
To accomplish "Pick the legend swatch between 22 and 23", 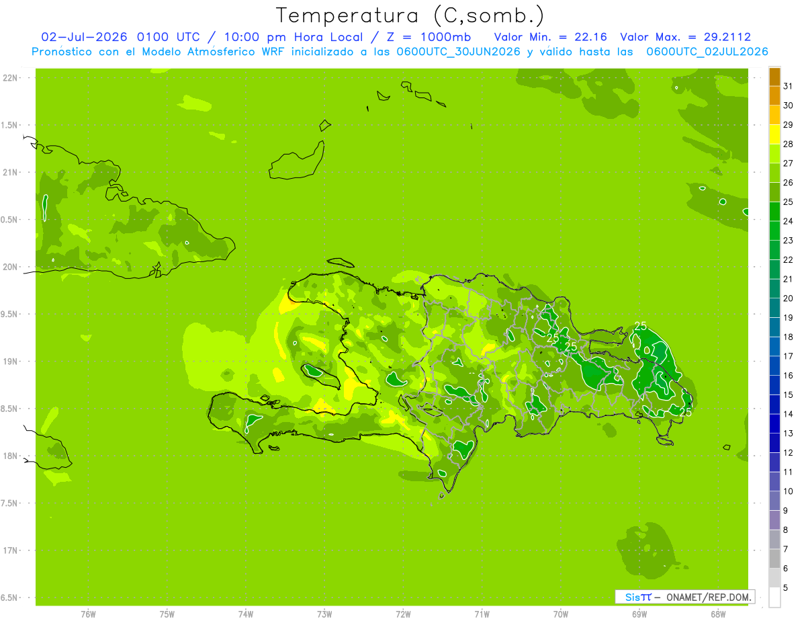I will (774, 250).
